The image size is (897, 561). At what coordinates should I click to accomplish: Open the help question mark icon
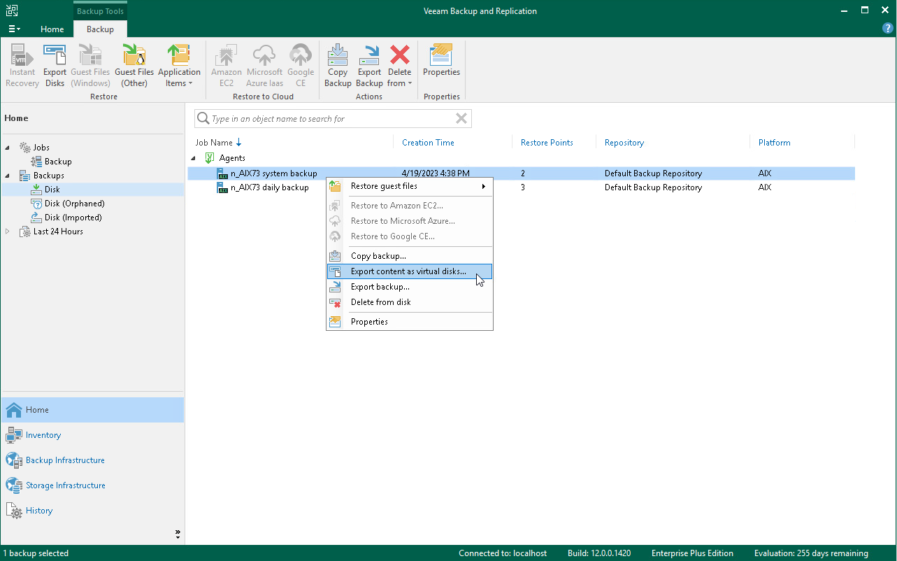click(x=887, y=29)
